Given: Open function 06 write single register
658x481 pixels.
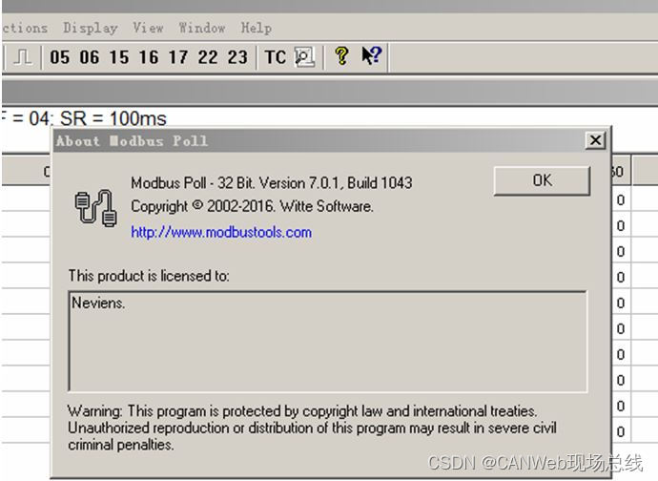Looking at the screenshot, I should pos(90,57).
